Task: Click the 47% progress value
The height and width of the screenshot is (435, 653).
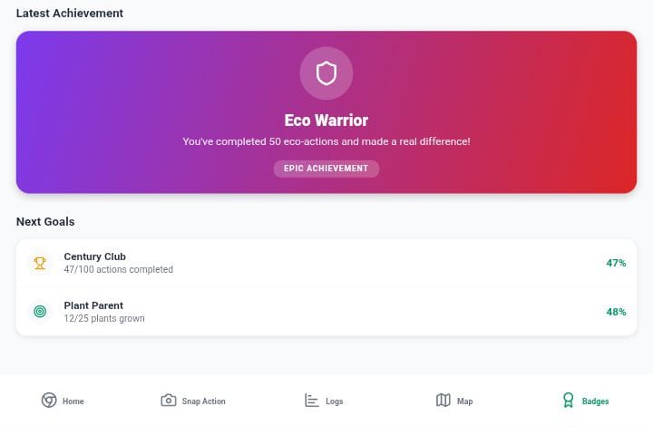Action: pos(616,263)
